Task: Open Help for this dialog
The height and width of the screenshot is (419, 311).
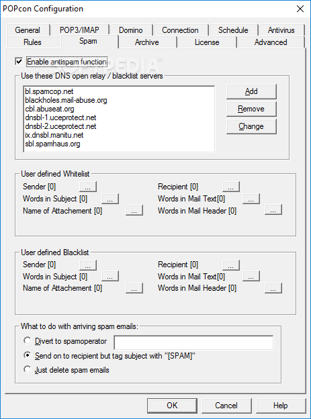Action: pyautogui.click(x=281, y=406)
